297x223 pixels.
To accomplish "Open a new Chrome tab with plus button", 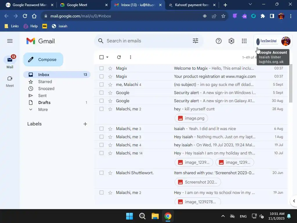I will point(225,5).
